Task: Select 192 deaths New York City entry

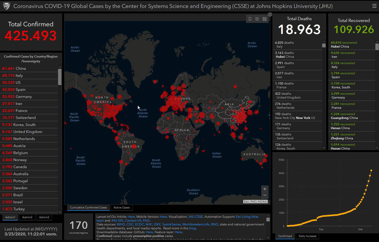Action: pos(297,116)
